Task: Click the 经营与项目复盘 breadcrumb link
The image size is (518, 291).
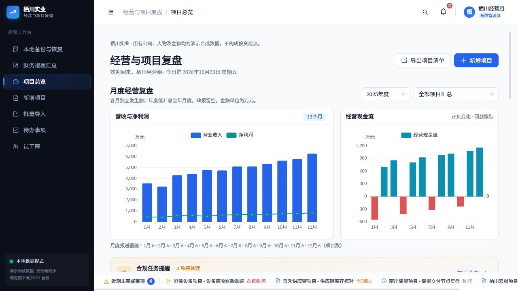Action: click(x=142, y=12)
